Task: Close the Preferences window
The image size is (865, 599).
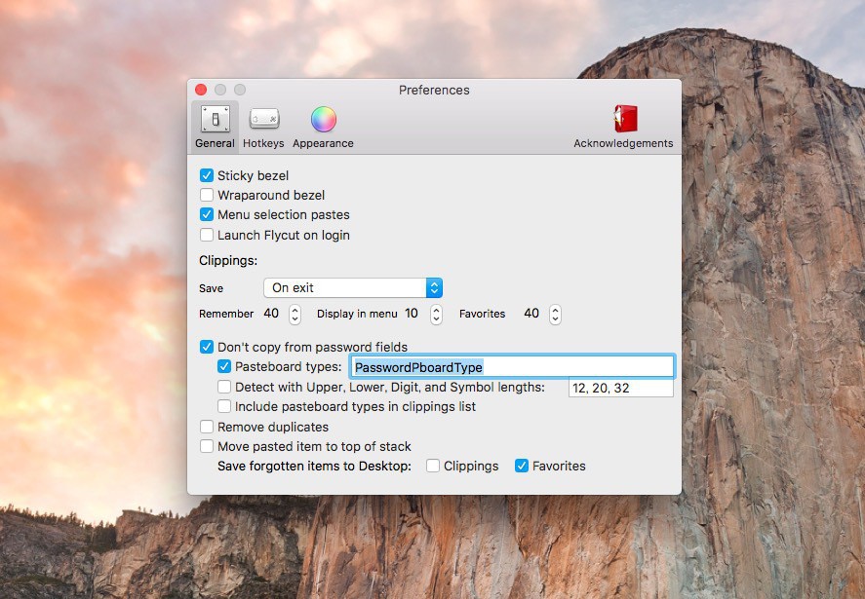Action: (201, 90)
